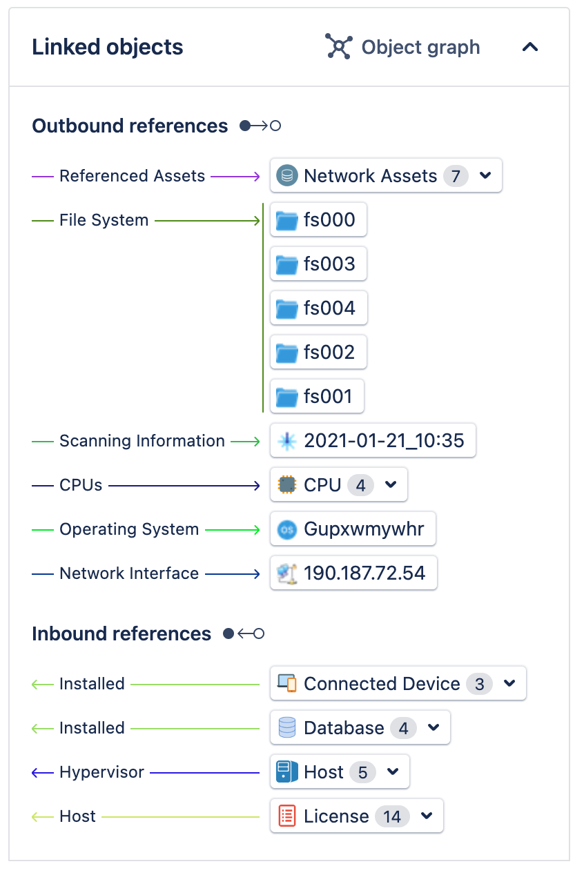Image resolution: width=584 pixels, height=875 pixels.
Task: Click the Connected Device icon
Action: 286,683
